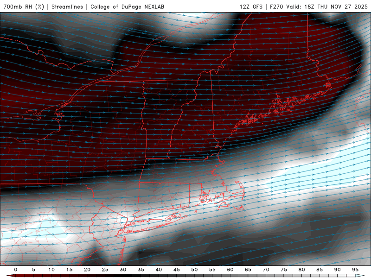The image size is (371, 278).
Task: Pick the colorbar value "25"
Action: 105,270
